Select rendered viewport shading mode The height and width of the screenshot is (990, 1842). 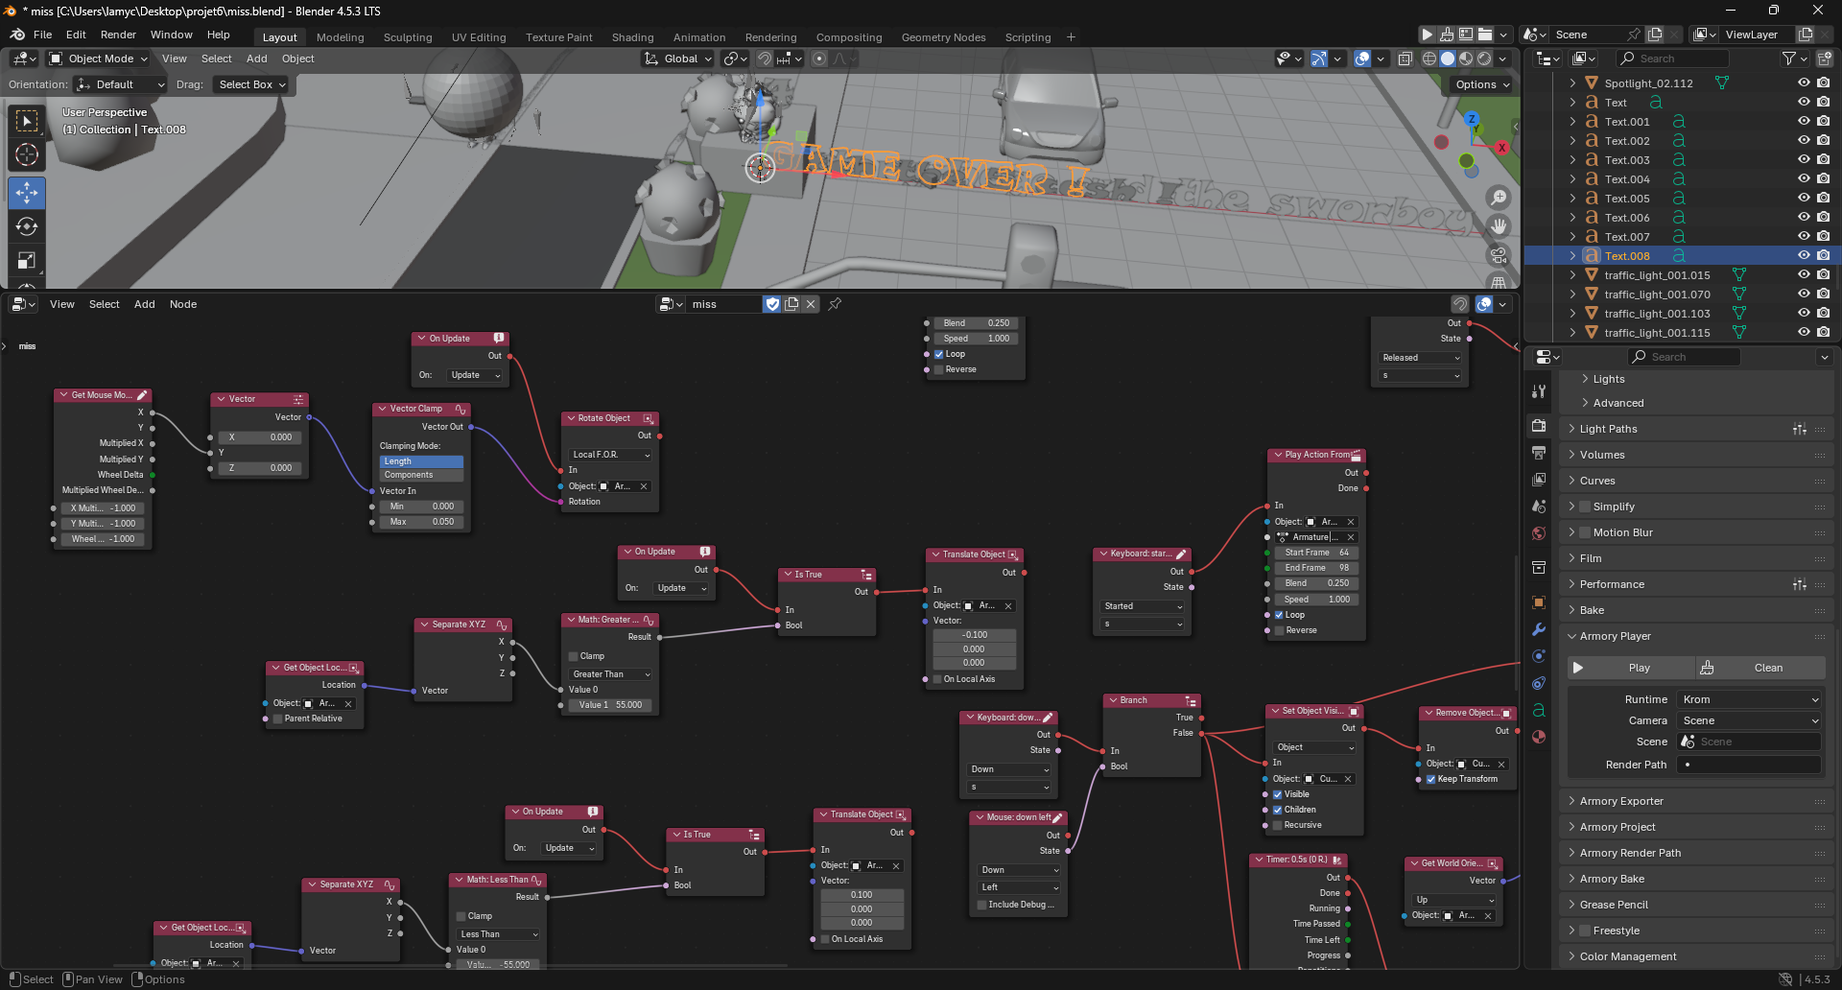(1484, 59)
